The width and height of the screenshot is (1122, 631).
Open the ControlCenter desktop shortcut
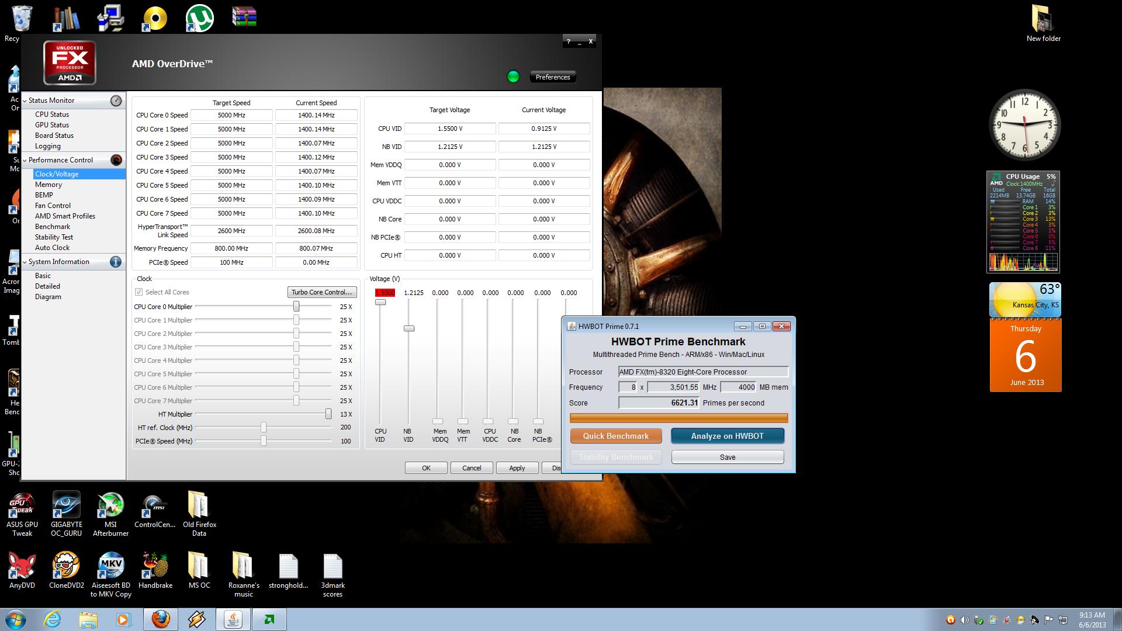pos(155,510)
